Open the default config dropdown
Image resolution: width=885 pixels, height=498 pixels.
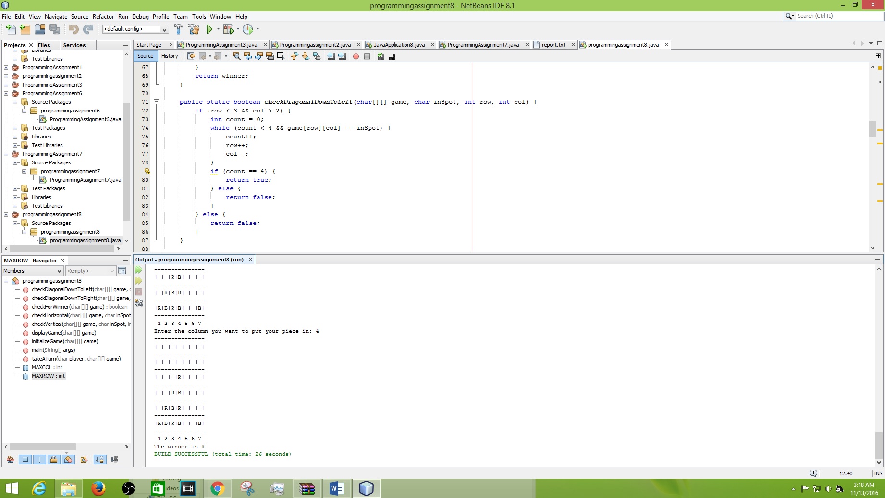coord(135,29)
